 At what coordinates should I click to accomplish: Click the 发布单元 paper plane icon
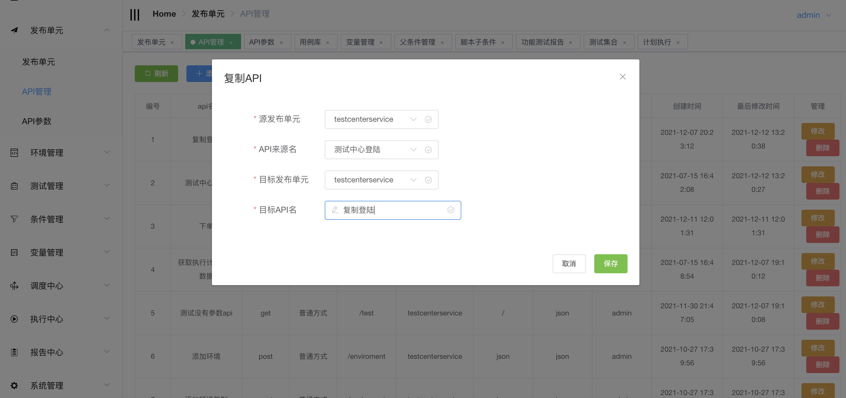(14, 30)
